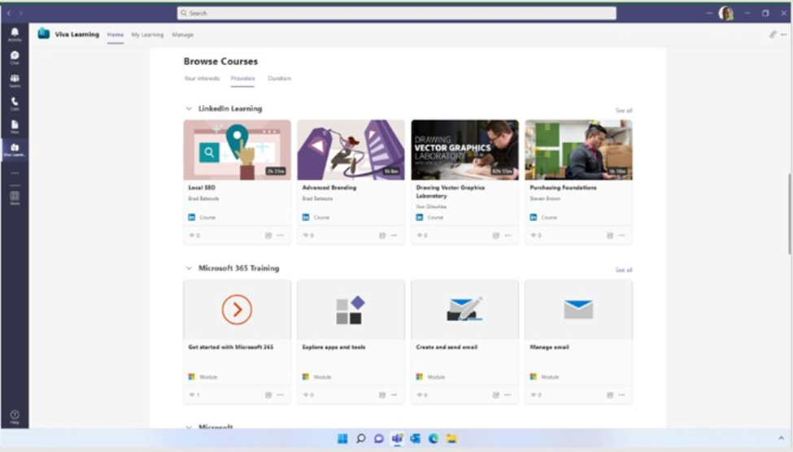See all Microsoft 365 Training modules
Screen dimensions: 793x452
pos(624,270)
